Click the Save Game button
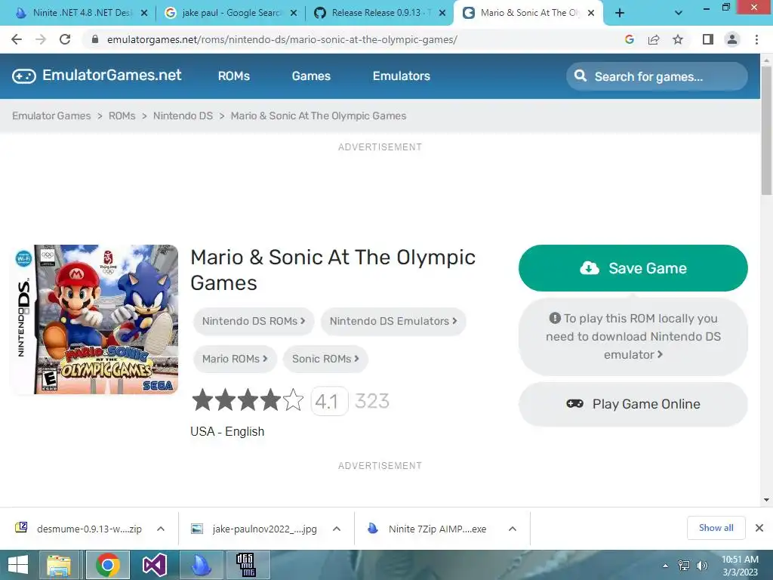The width and height of the screenshot is (773, 580). coord(633,268)
